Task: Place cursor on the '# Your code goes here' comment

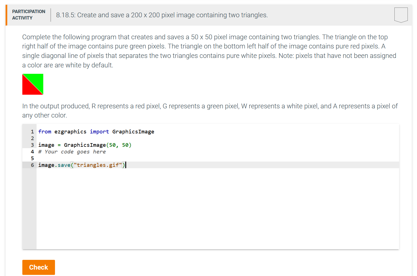Action: pyautogui.click(x=72, y=152)
